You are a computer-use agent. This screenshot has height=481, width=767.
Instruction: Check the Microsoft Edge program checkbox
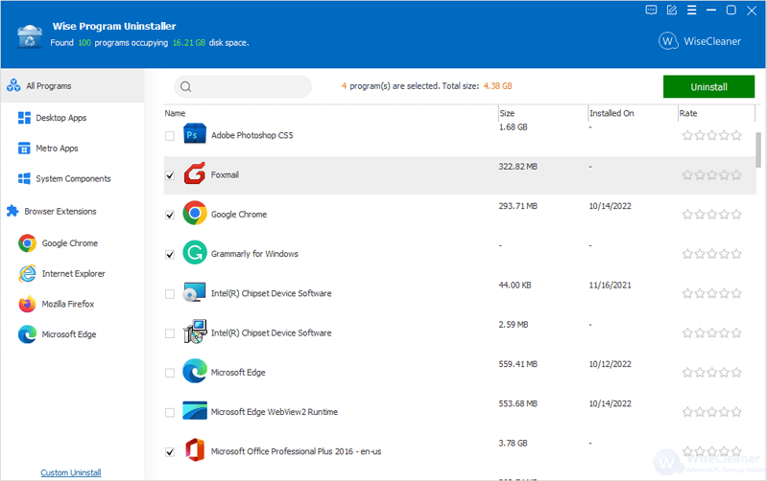pyautogui.click(x=170, y=373)
